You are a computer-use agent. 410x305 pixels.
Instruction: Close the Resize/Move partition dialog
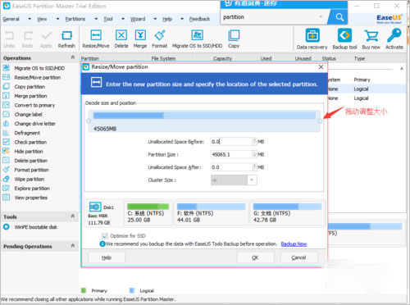pos(321,67)
